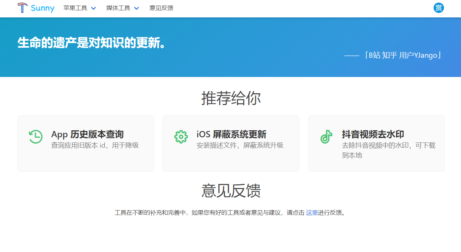461x252 pixels.
Task: Open the App 历史版本查询 card title
Action: click(88, 134)
